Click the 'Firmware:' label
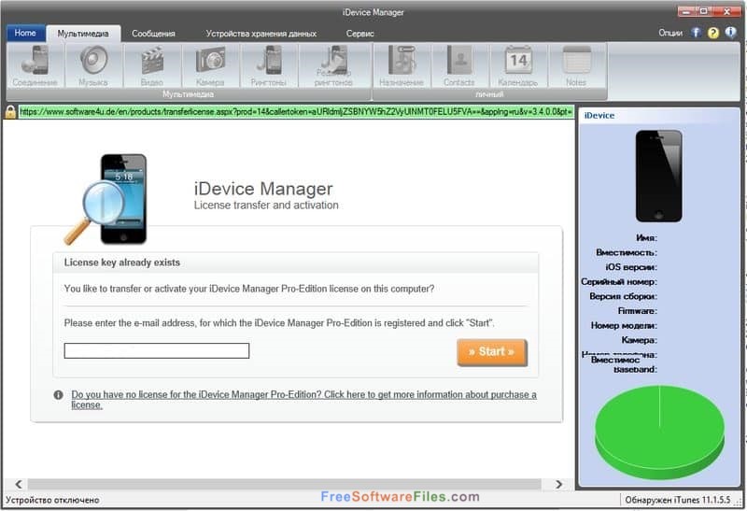 [638, 311]
